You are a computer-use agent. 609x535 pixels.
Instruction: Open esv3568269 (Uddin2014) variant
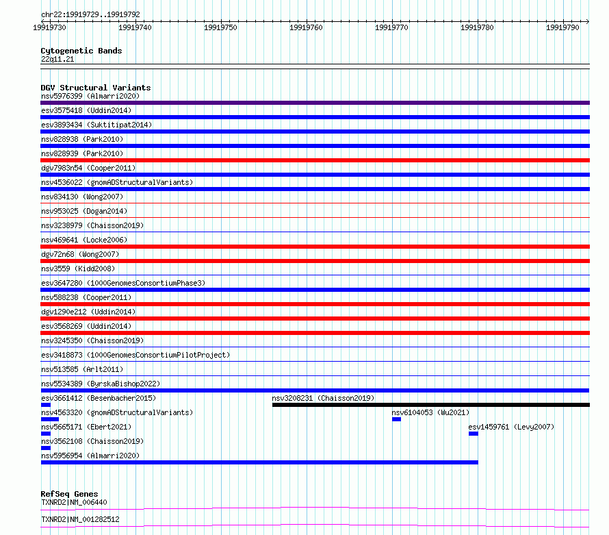[x=86, y=326]
